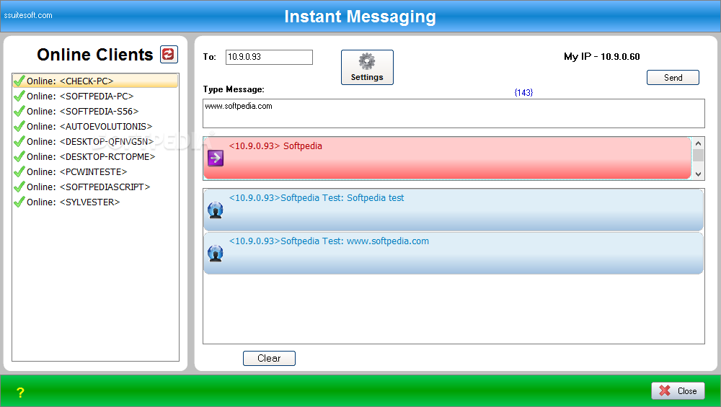The height and width of the screenshot is (407, 721).
Task: Refresh the Online Clients list
Action: pos(169,54)
